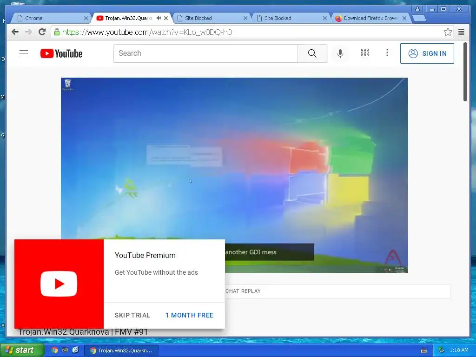Screen dimensions: 476x357
Task: Click the red YouTube Premium play logo
Action: 59,284
